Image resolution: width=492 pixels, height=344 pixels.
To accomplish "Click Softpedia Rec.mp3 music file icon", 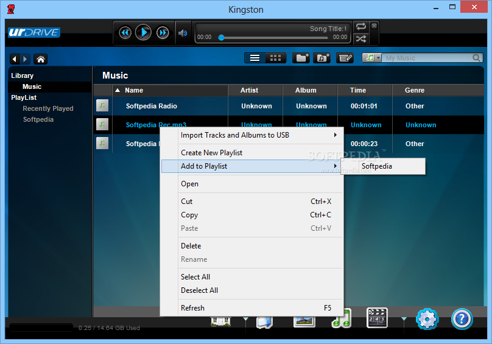I will coord(102,124).
